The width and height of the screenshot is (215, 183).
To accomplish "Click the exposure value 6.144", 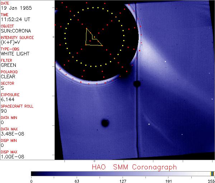I will tap(7, 99).
